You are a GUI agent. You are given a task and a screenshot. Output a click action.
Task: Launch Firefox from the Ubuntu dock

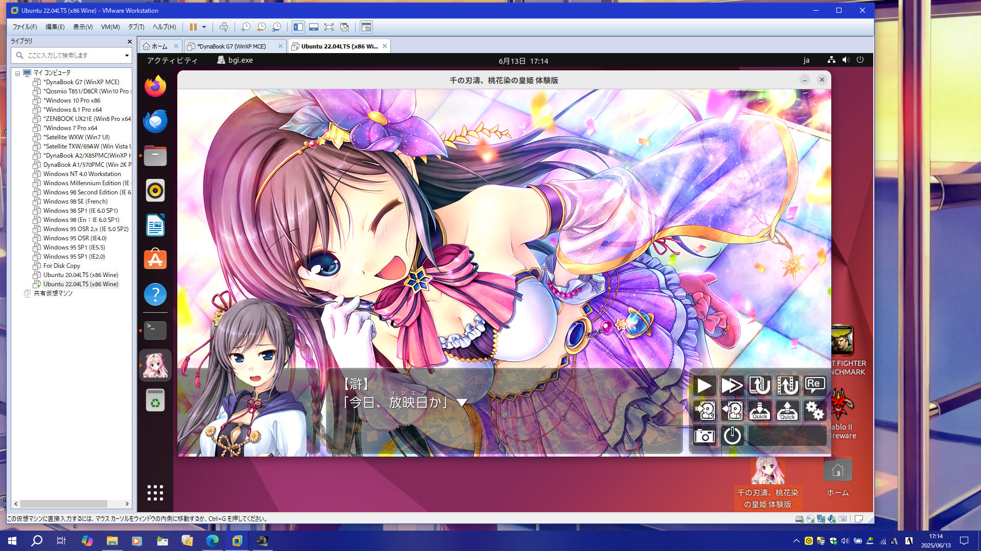coord(155,86)
